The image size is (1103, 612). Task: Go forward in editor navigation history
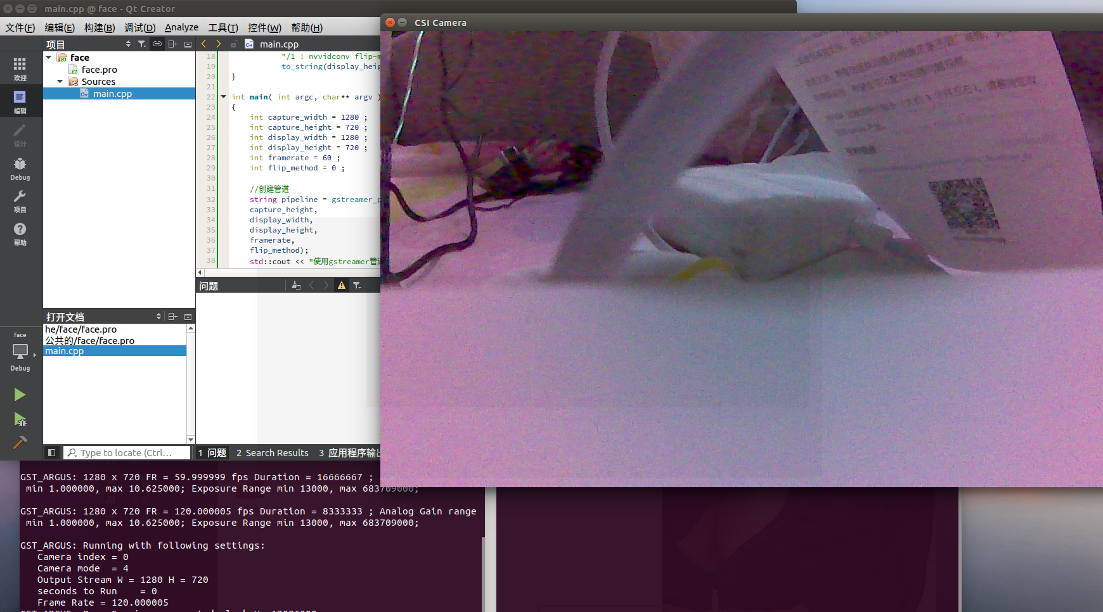[219, 44]
